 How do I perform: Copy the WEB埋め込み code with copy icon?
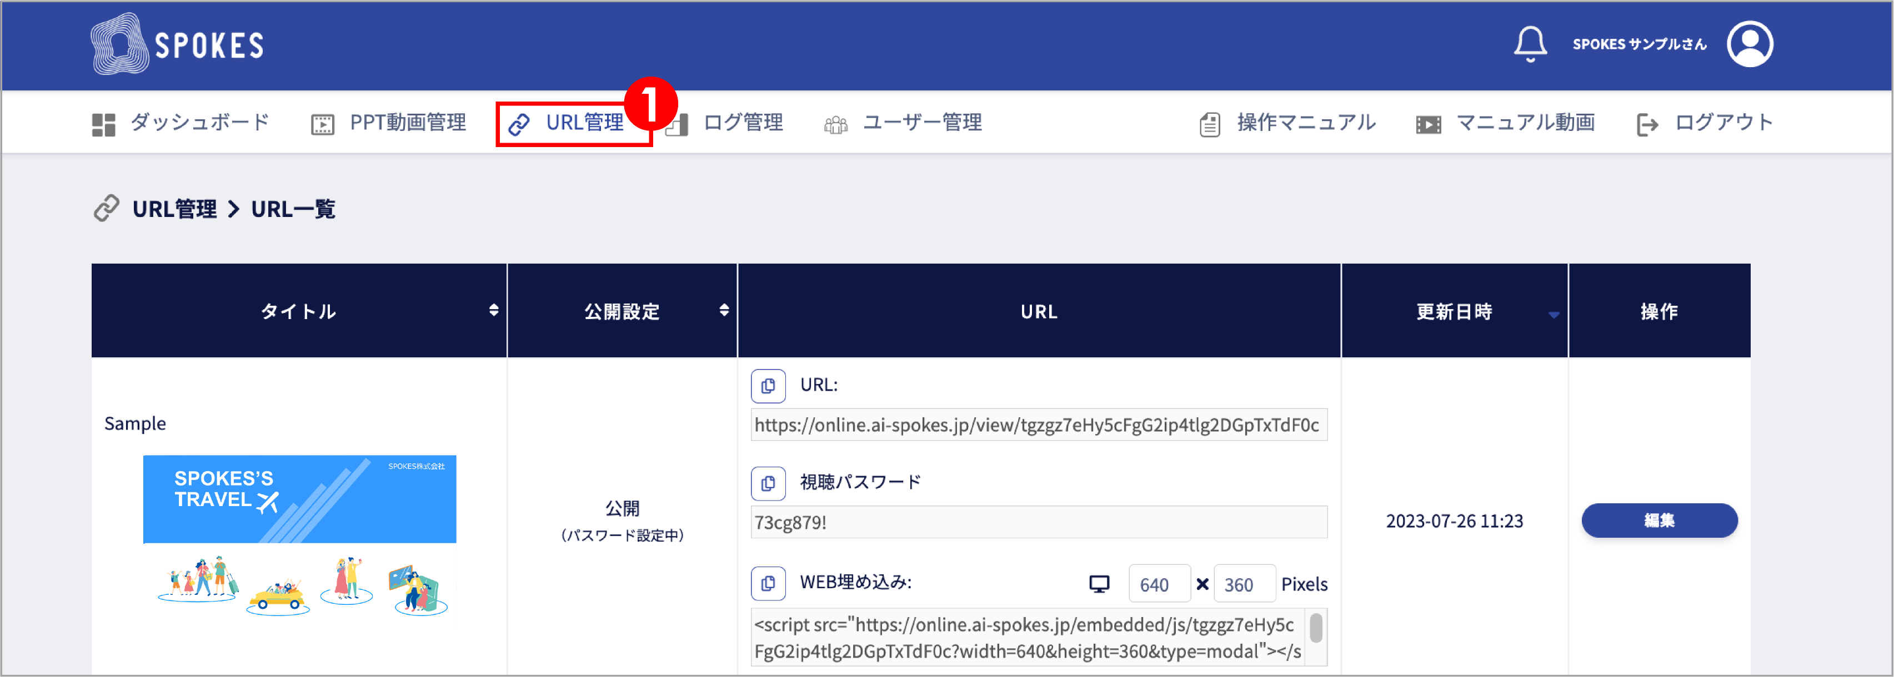pos(768,583)
